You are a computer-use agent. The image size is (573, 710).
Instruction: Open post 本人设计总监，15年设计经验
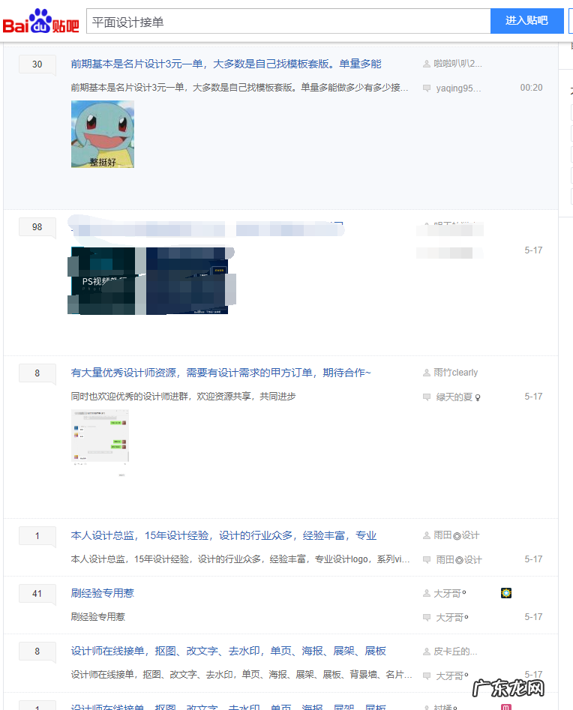click(x=223, y=535)
